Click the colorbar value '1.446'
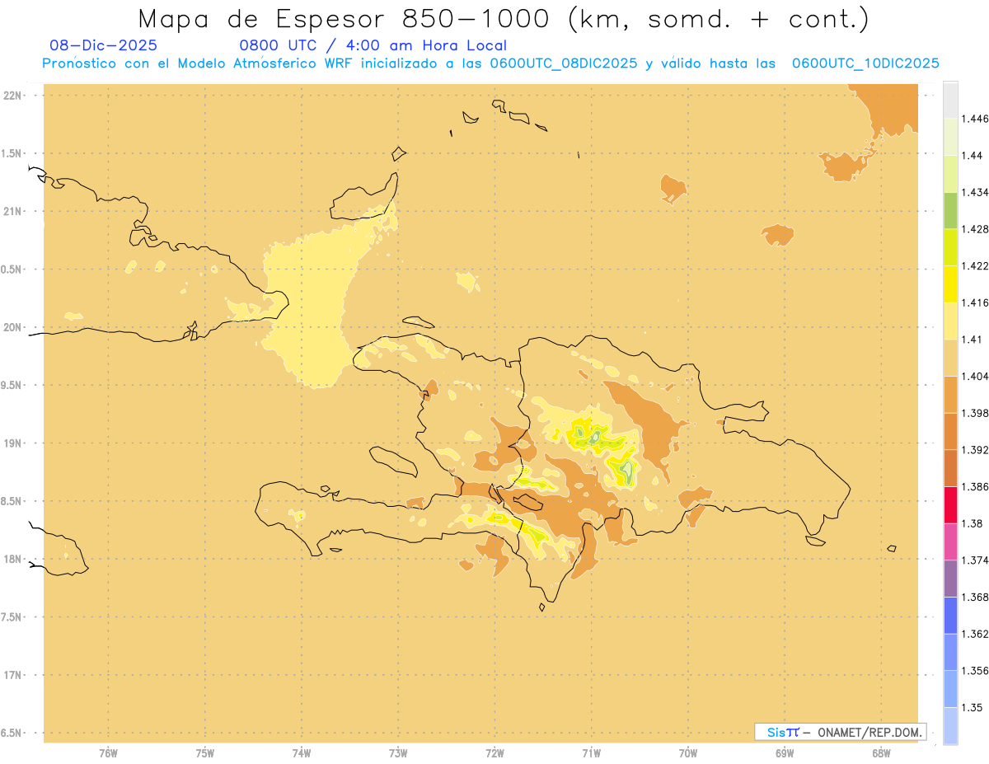 (975, 119)
